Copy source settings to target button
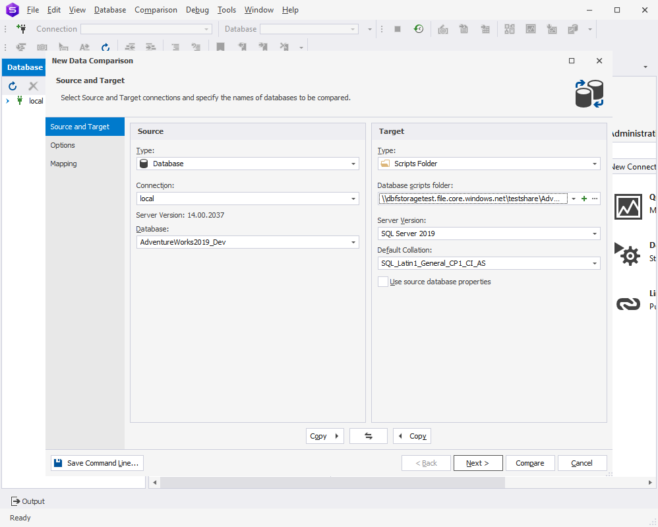 (x=325, y=436)
